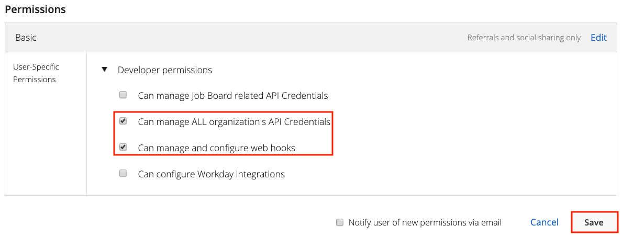Click the Referrals and social sharing only text
This screenshot has height=237, width=622.
coord(524,38)
